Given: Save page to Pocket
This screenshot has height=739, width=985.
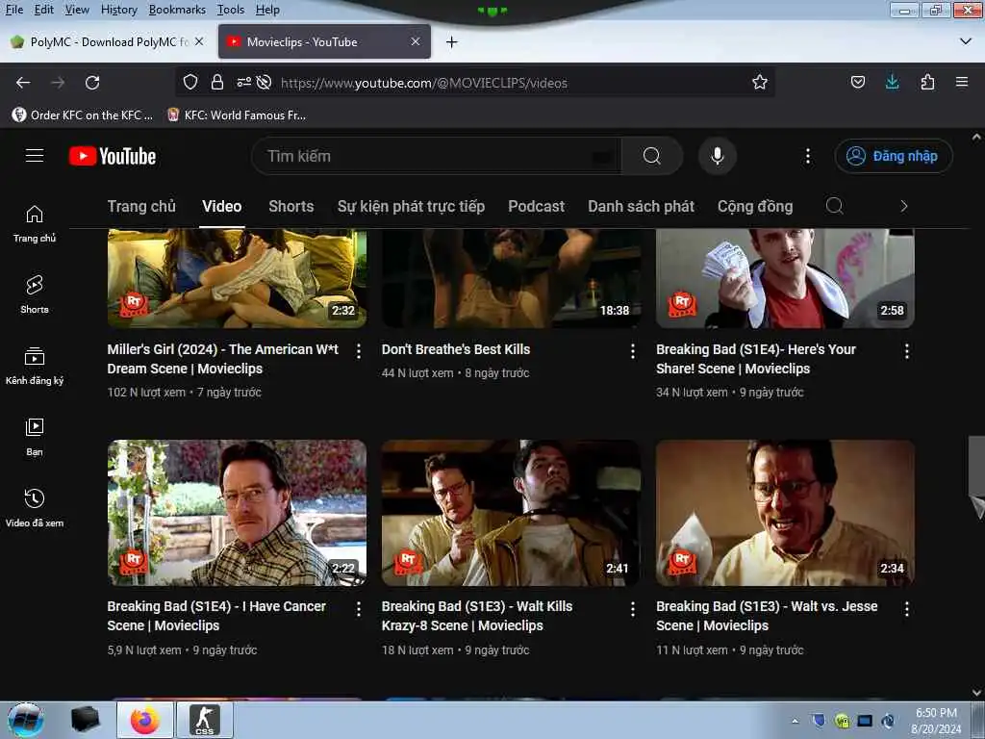Looking at the screenshot, I should [x=857, y=83].
